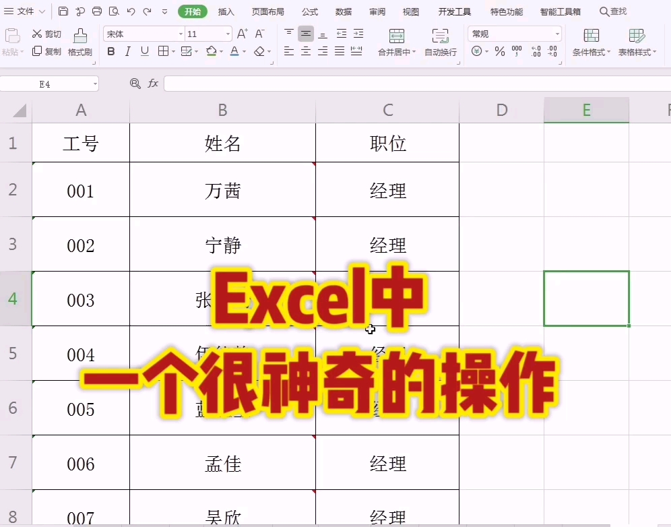
Task: Click the font color A swatch
Action: (x=234, y=51)
